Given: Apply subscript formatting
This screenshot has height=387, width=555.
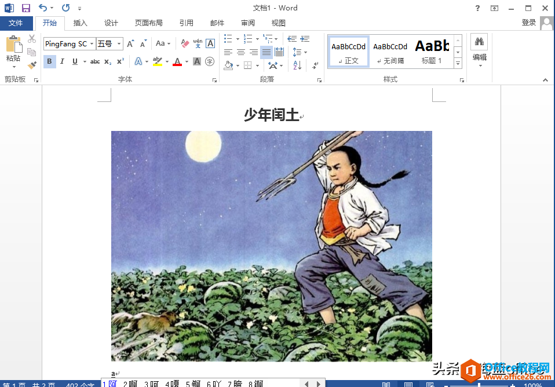Looking at the screenshot, I should click(108, 61).
